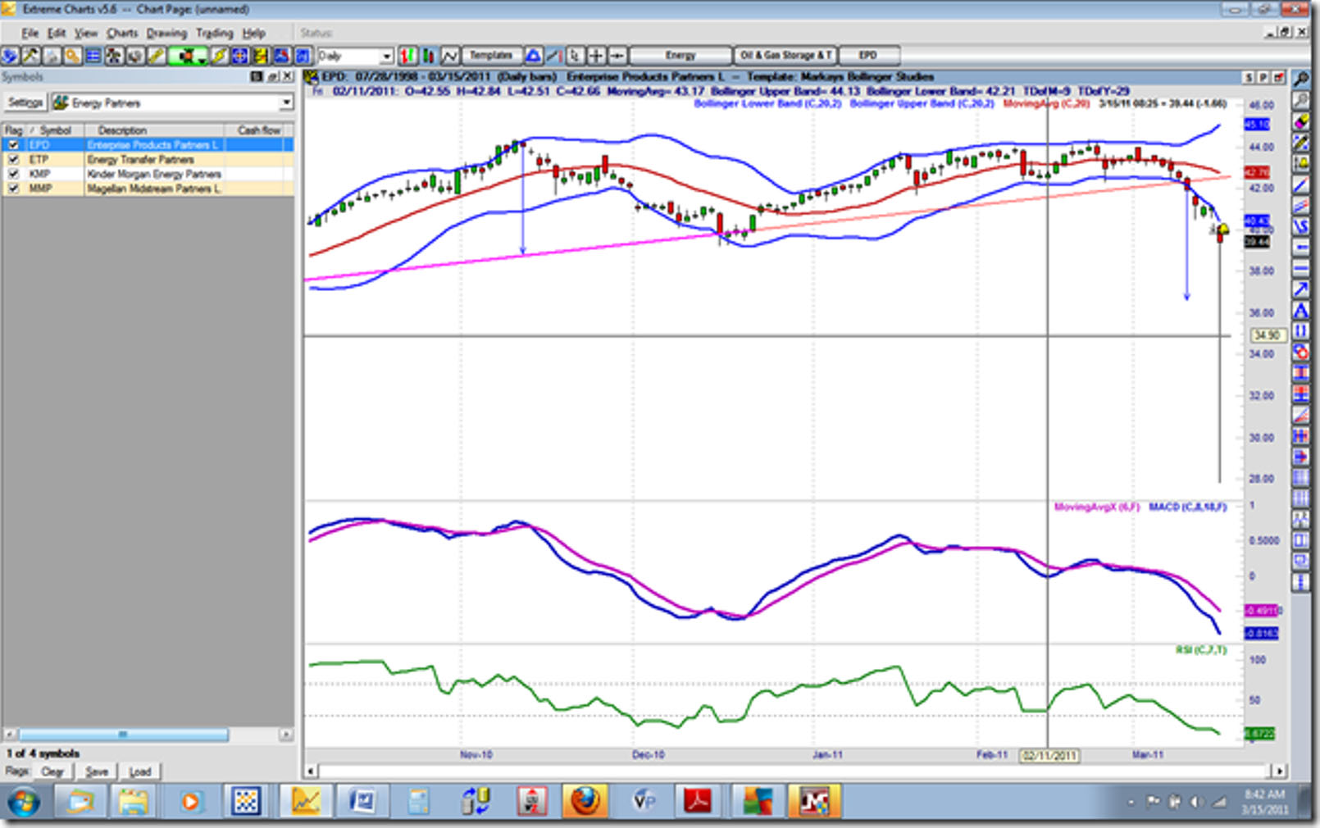Viewport: 1320px width, 828px height.
Task: Select the arrow drawing tool
Action: (1300, 289)
